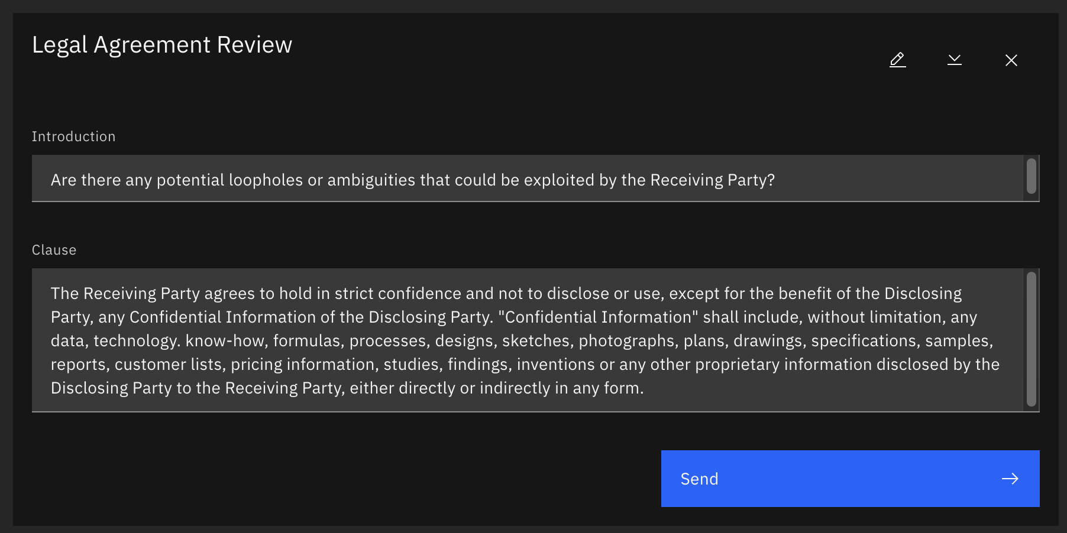Focus the Introduction text field
The width and height of the screenshot is (1067, 533).
[526, 178]
